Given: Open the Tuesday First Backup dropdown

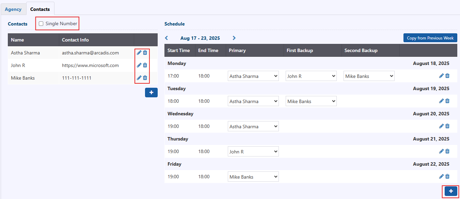Looking at the screenshot, I should [x=311, y=101].
